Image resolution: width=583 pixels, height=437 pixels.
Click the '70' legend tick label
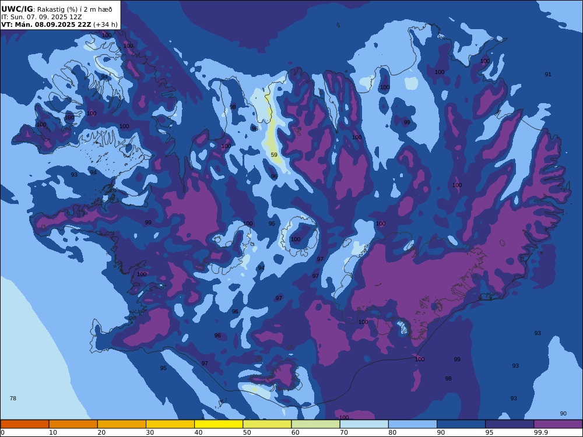(x=344, y=432)
